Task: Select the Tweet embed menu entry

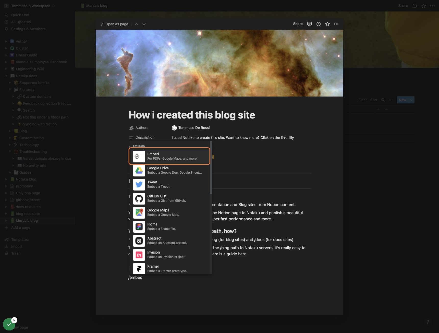Action: 170,184
